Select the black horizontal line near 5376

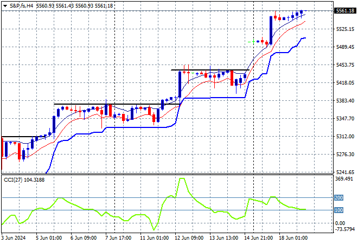[117, 104]
